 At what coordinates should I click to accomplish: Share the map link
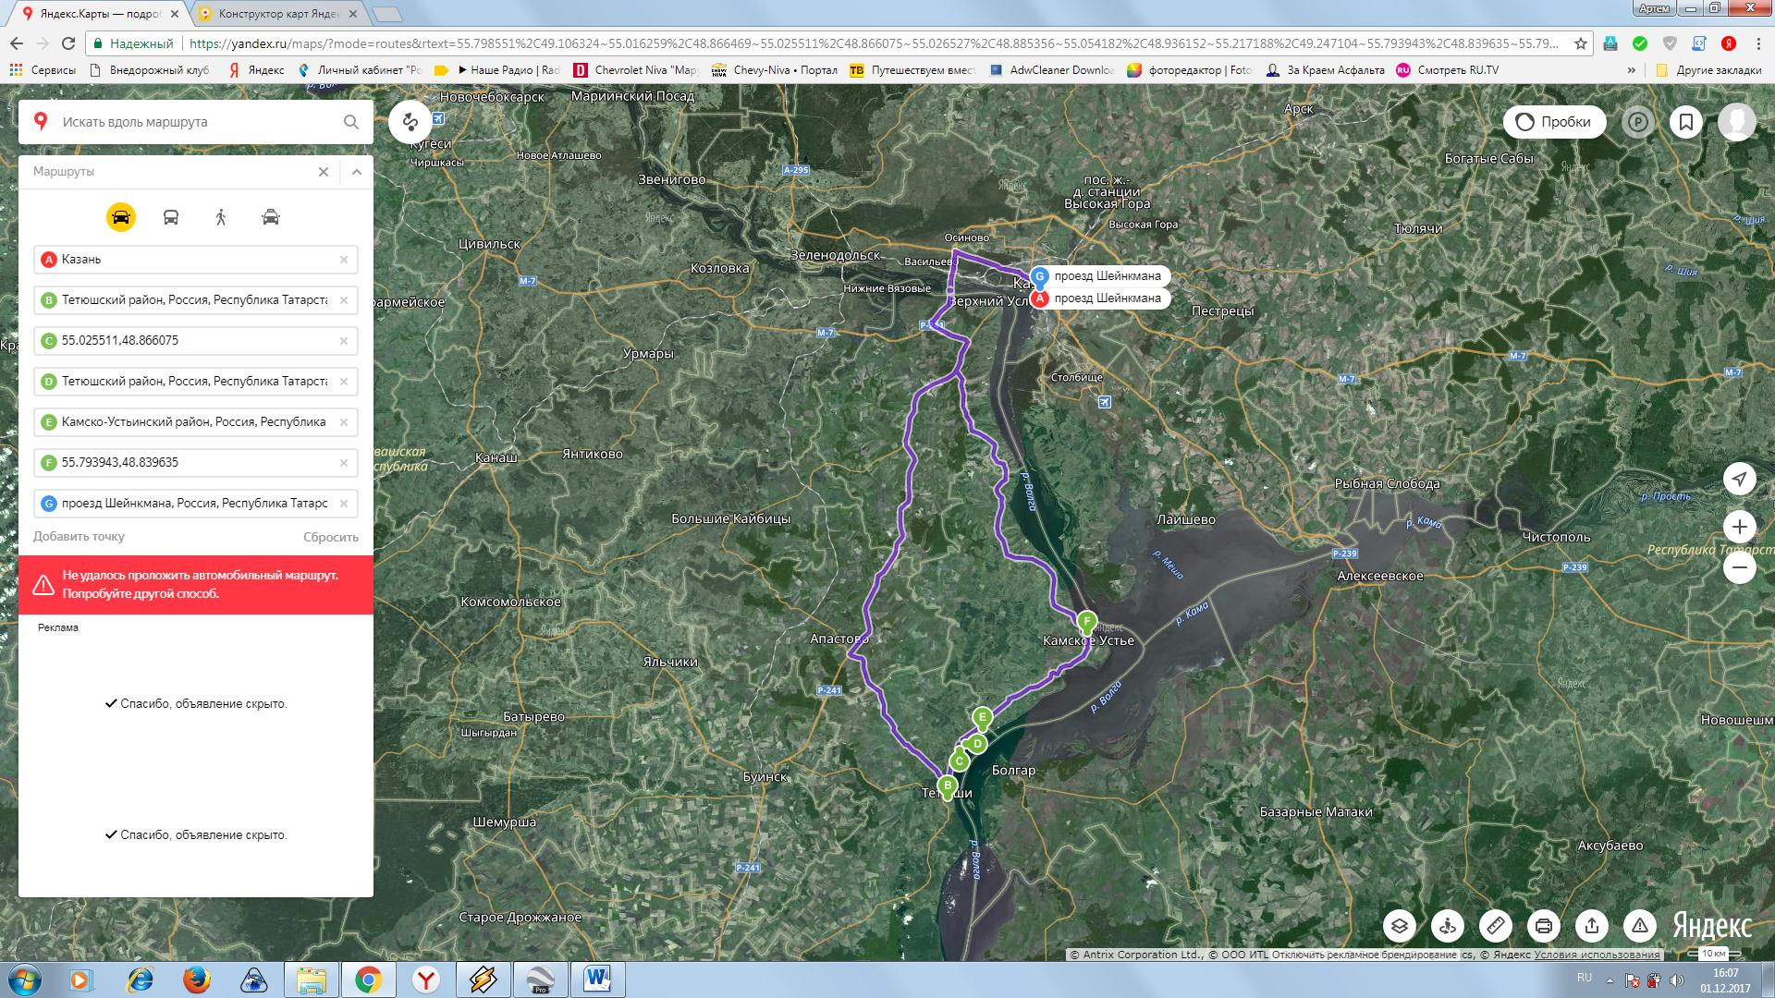coord(1592,925)
